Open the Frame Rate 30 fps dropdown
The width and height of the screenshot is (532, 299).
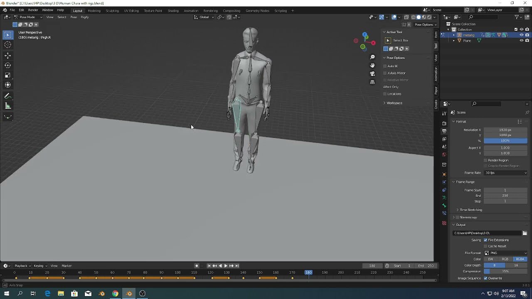pos(505,173)
